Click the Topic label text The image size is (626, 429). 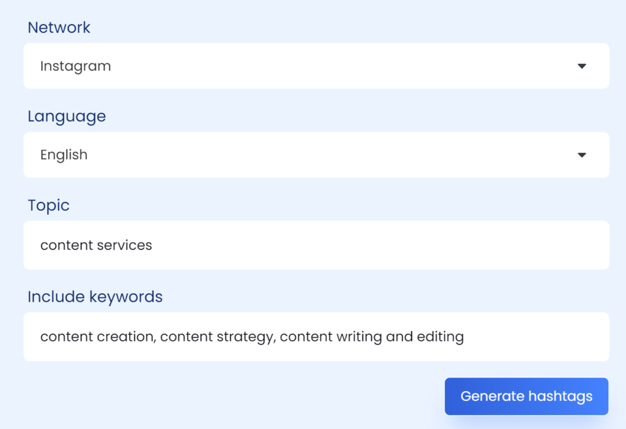[x=48, y=206]
